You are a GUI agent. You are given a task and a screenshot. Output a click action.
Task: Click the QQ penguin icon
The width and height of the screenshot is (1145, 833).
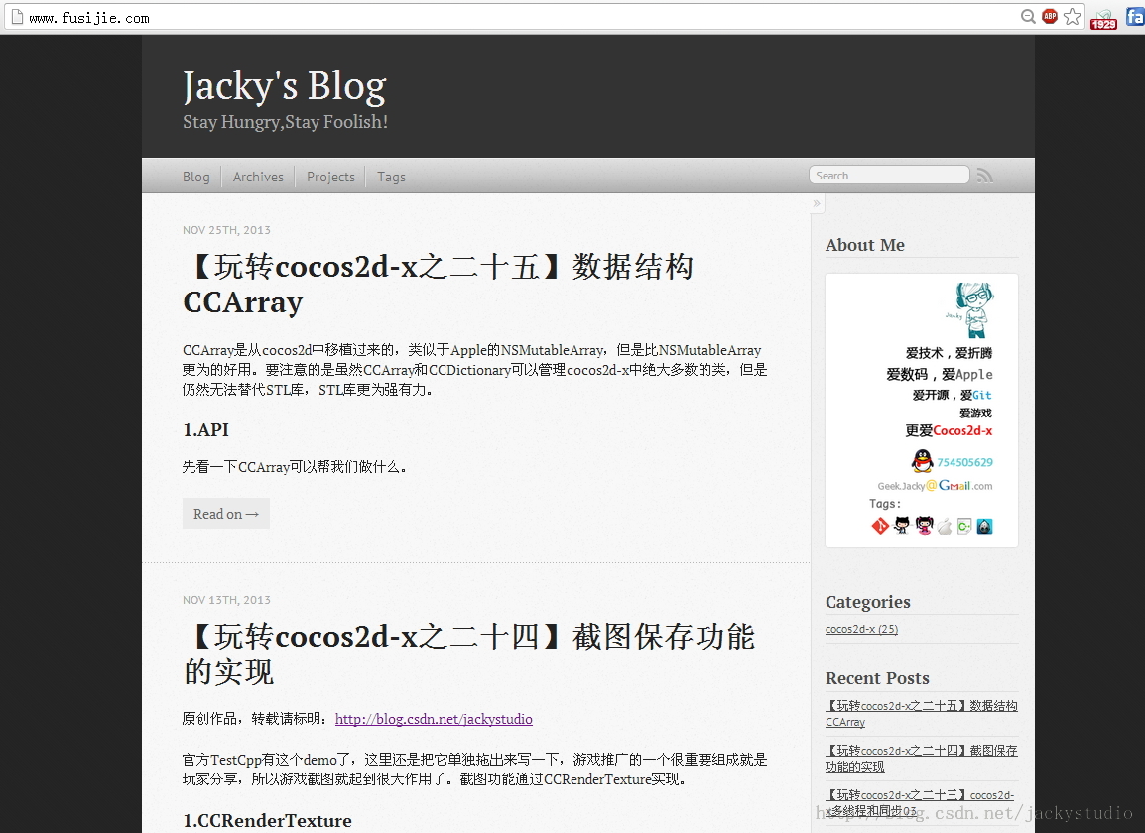pos(923,461)
